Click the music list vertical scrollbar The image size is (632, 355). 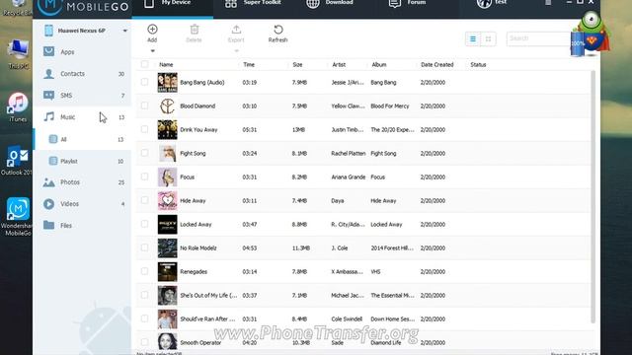[592, 196]
